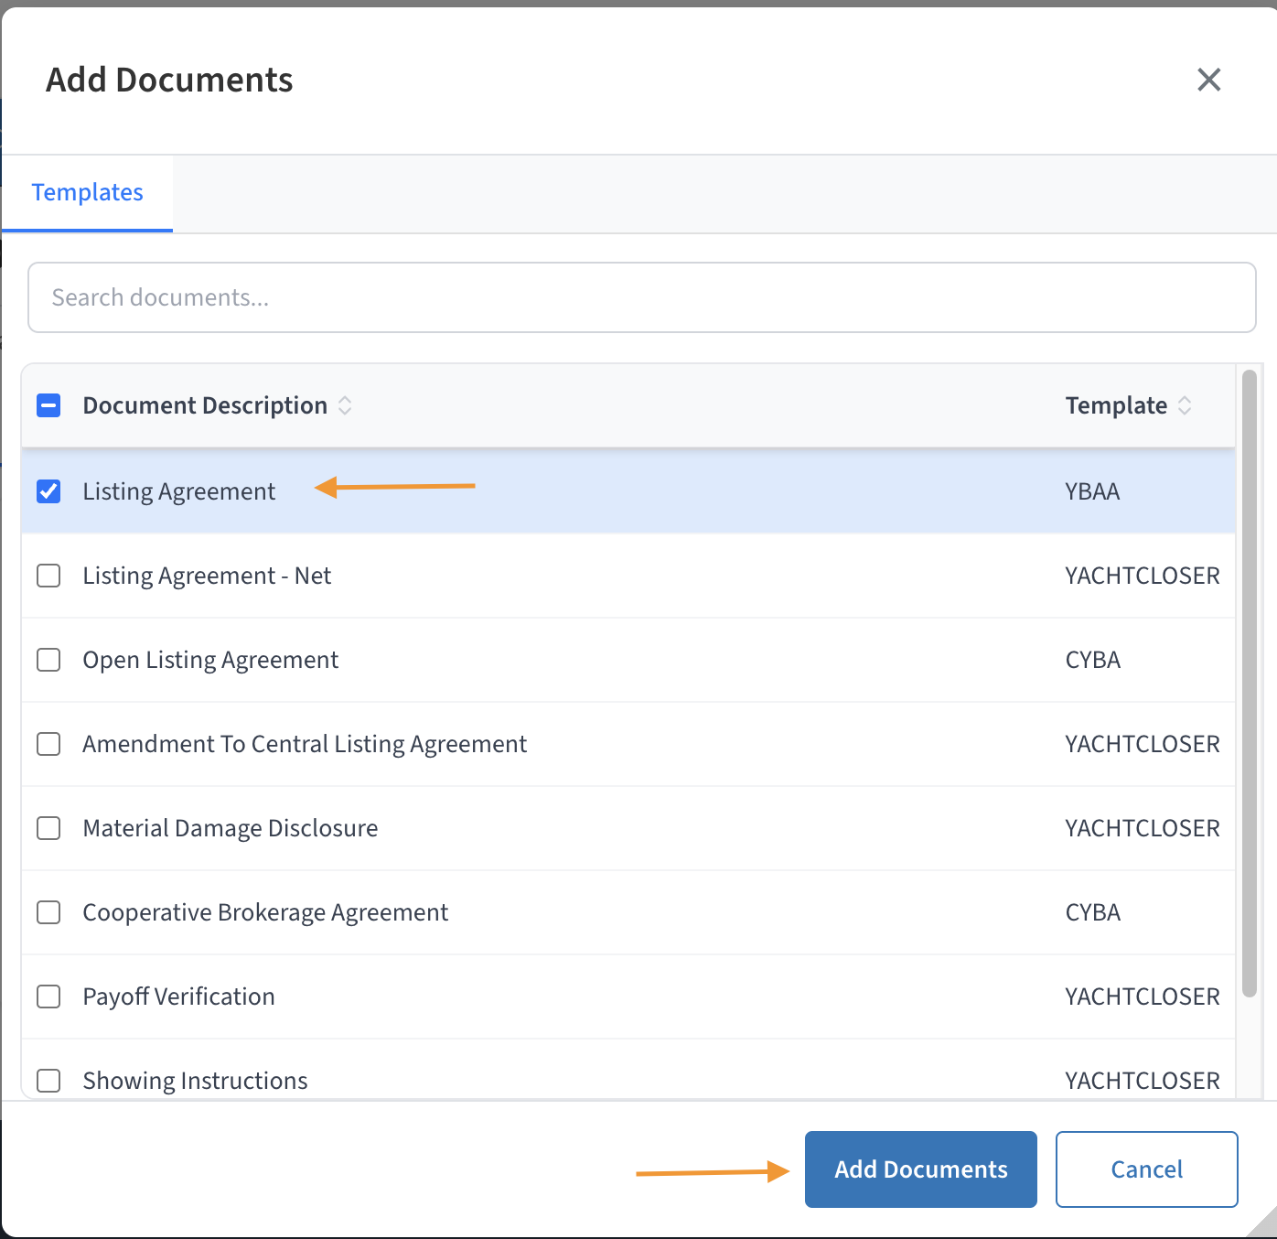The image size is (1277, 1239).
Task: Sort by Template column arrows
Action: tap(1185, 405)
